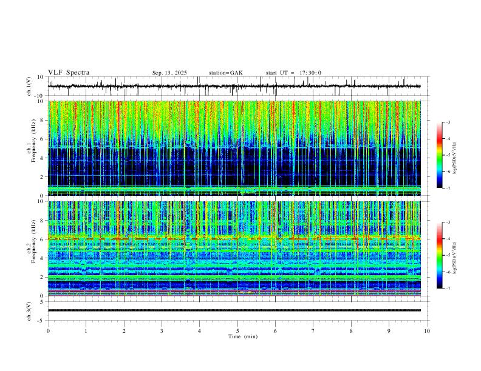Click time axis tick label "6" beneath ch.3
The width and height of the screenshot is (481, 371).
(275, 331)
